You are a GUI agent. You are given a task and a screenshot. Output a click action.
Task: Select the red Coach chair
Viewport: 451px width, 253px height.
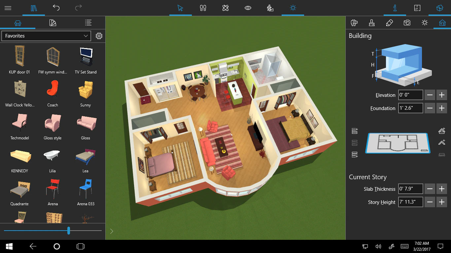[x=52, y=93]
